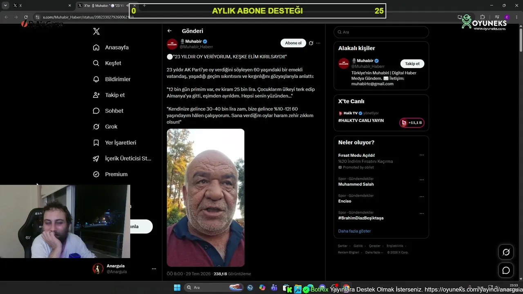This screenshot has height=294, width=523.
Task: Expand trends with Daha fazla göster
Action: point(355,231)
